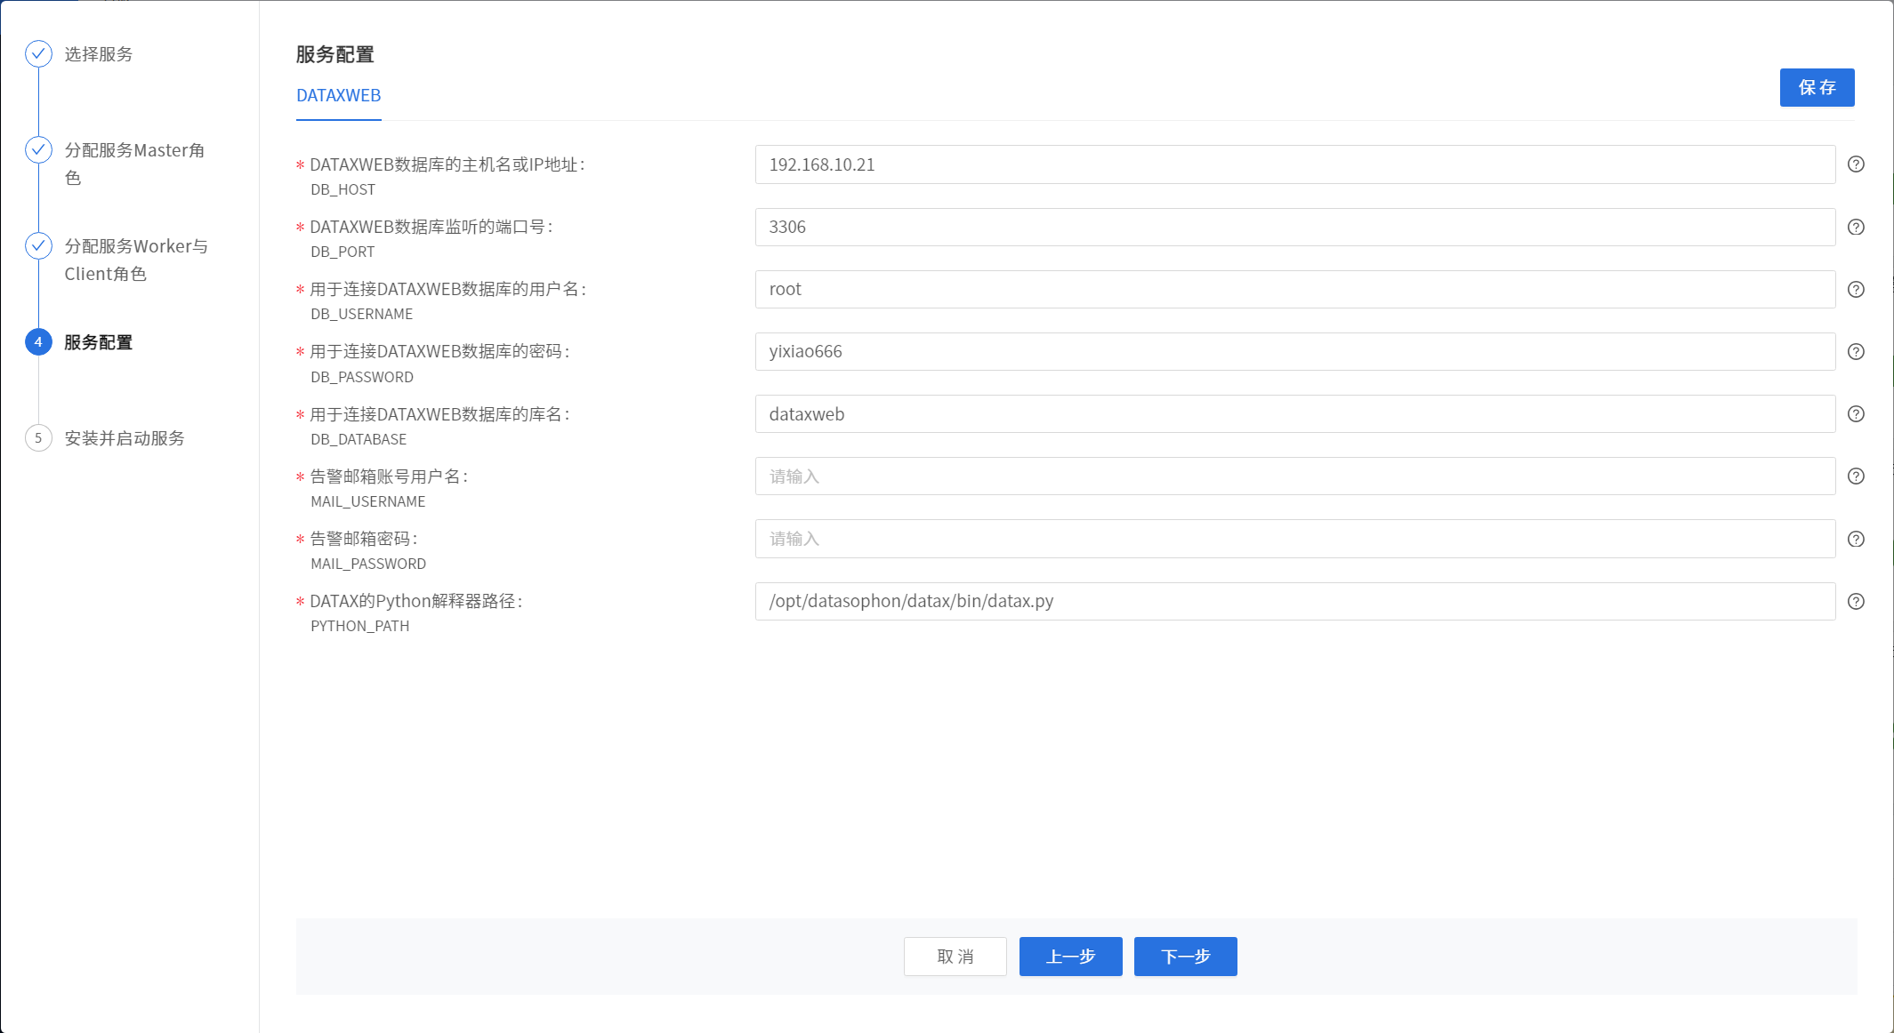The width and height of the screenshot is (1894, 1033).
Task: Click help icon beside MAIL_PASSWORD field
Action: (1856, 539)
